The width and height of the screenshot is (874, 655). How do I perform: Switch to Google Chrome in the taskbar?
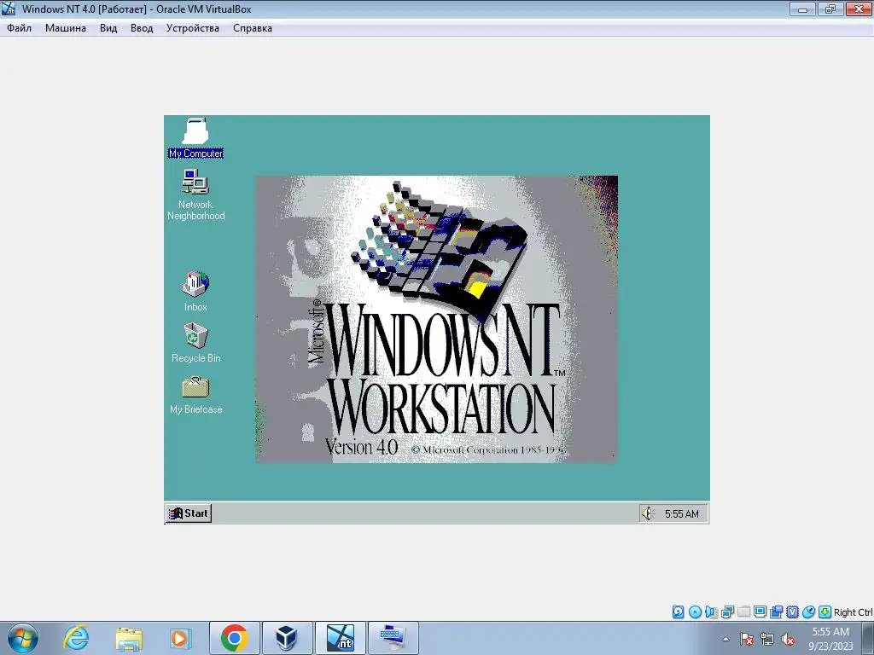[x=234, y=638]
